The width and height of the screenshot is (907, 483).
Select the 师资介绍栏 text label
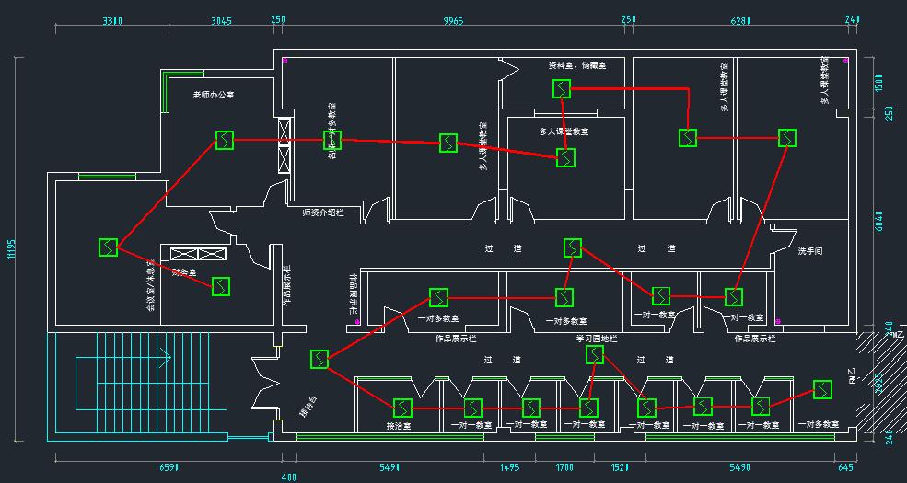322,213
